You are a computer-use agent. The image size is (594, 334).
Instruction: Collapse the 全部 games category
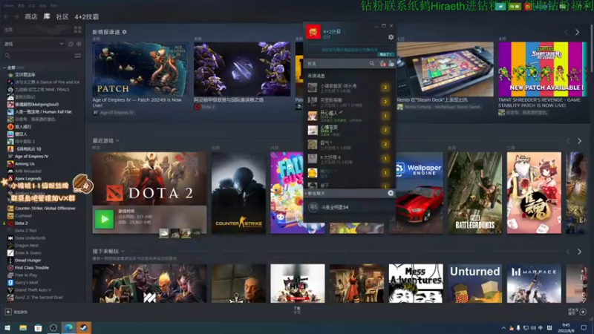click(4, 68)
